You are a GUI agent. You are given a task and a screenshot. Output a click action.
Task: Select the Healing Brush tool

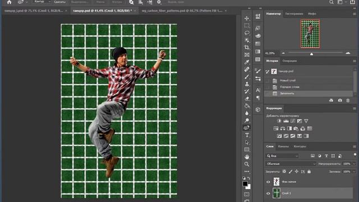pyautogui.click(x=247, y=69)
